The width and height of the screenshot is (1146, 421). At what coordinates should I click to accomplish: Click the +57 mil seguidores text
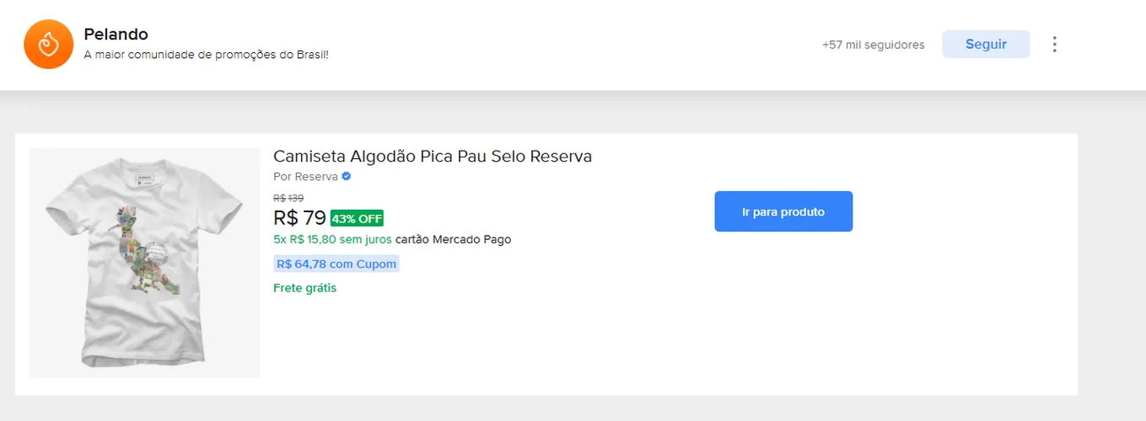tap(873, 45)
